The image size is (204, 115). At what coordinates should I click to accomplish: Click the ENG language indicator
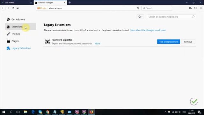tap(184, 112)
